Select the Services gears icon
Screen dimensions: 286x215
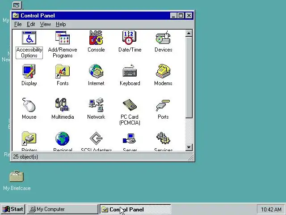(x=163, y=138)
